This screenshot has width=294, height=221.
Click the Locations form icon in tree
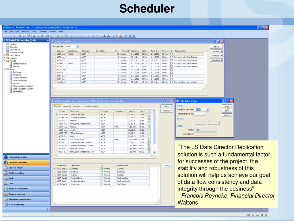pyautogui.click(x=8, y=44)
